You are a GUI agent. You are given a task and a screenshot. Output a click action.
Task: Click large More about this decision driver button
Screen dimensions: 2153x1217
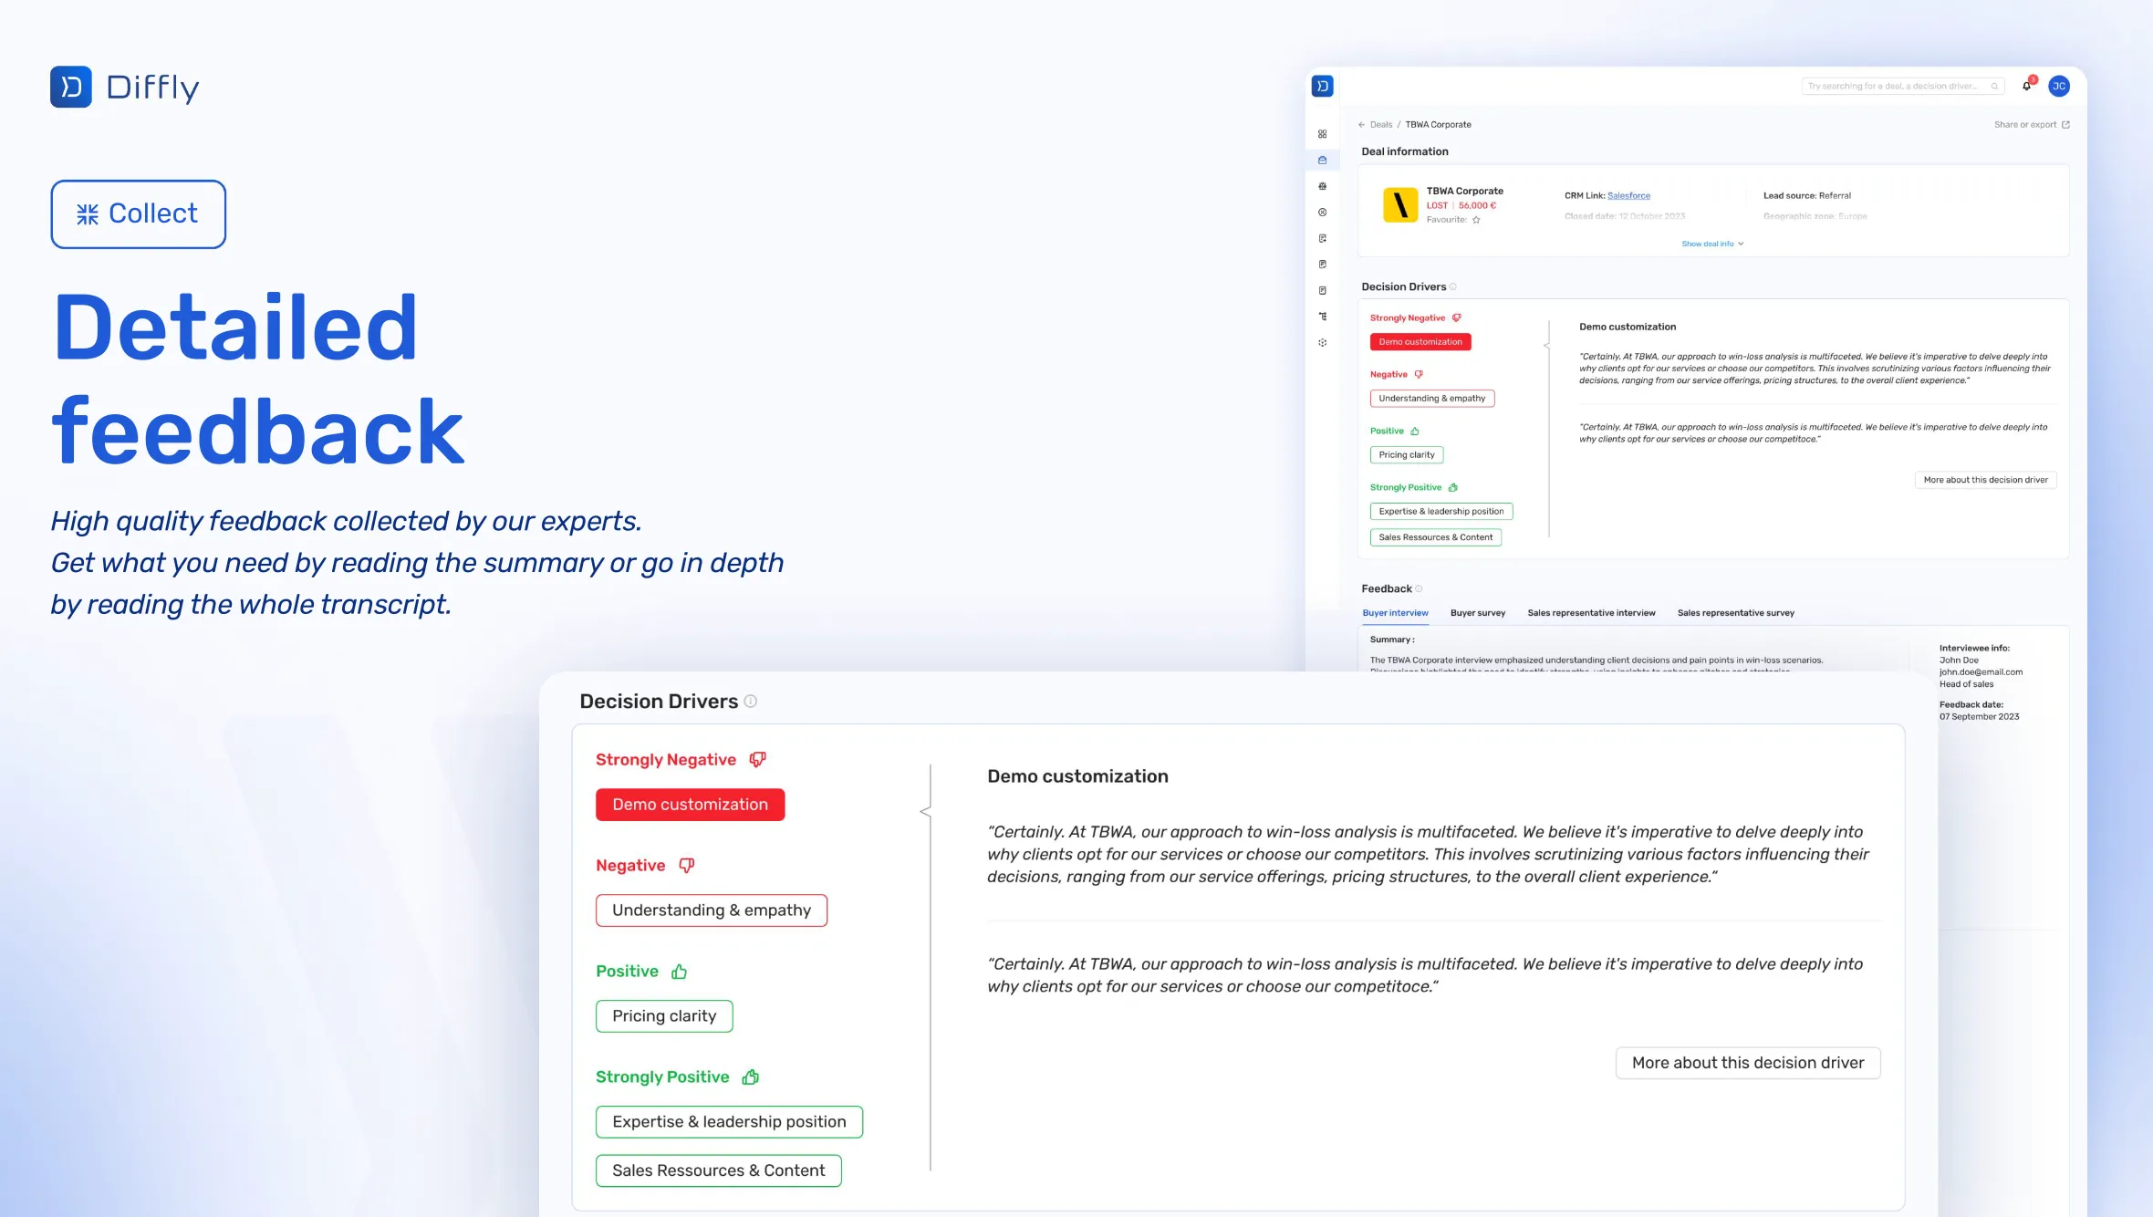coord(1747,1063)
